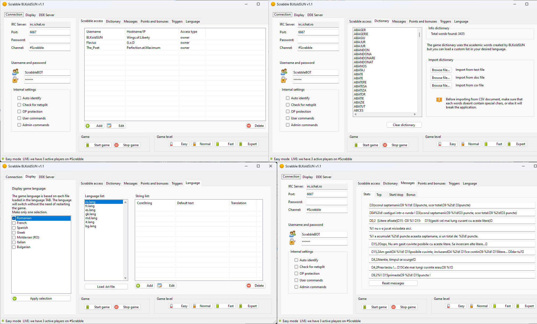
Task: Click Load .txt file button
Action: (106, 287)
